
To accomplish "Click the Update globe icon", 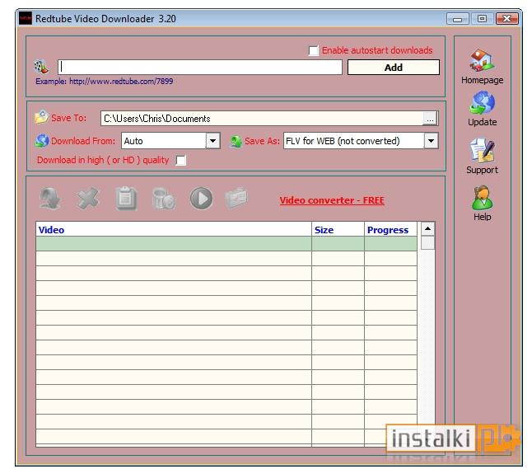I will click(x=482, y=103).
